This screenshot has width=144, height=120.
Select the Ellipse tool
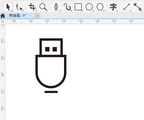point(89,7)
